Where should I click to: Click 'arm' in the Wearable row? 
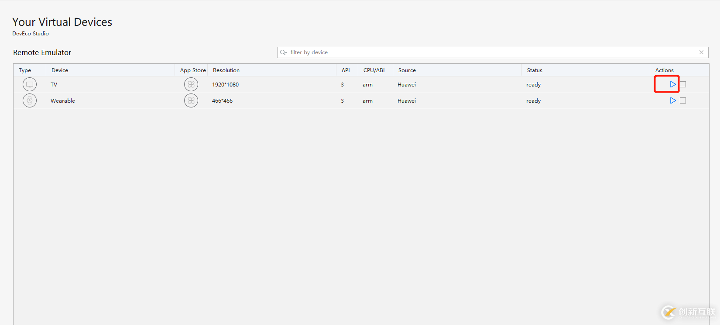coord(367,101)
